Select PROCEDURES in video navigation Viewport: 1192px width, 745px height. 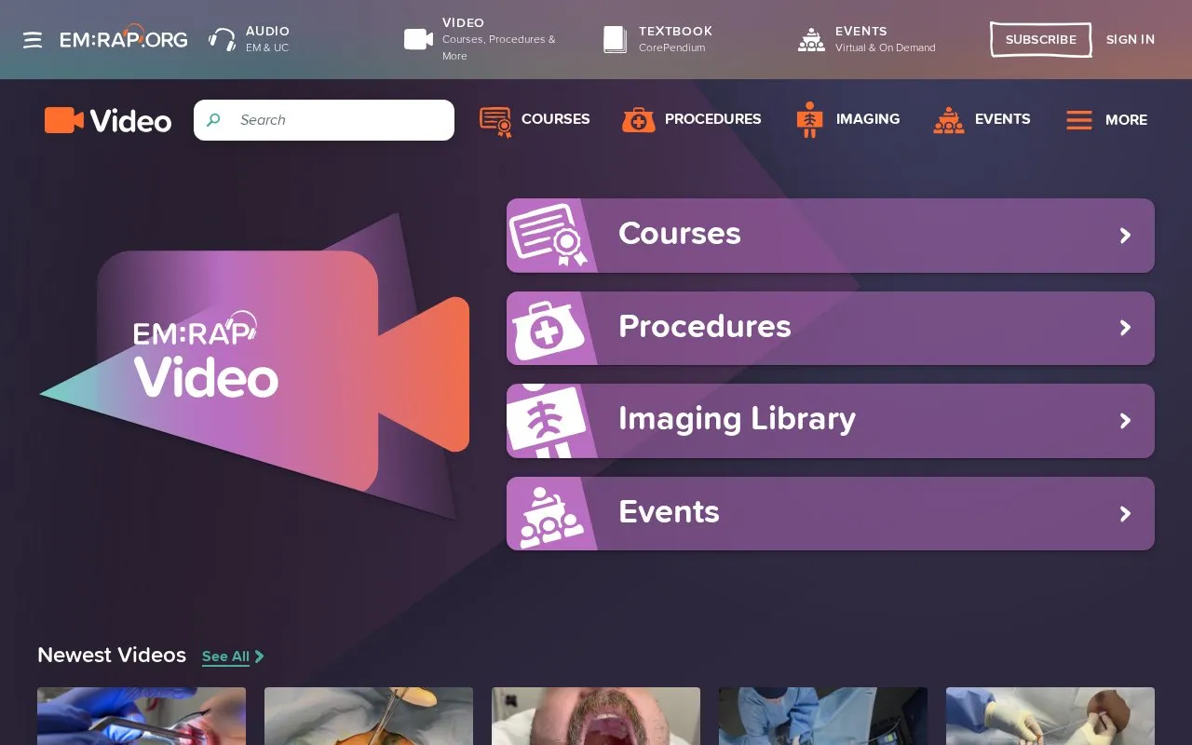[x=712, y=119]
